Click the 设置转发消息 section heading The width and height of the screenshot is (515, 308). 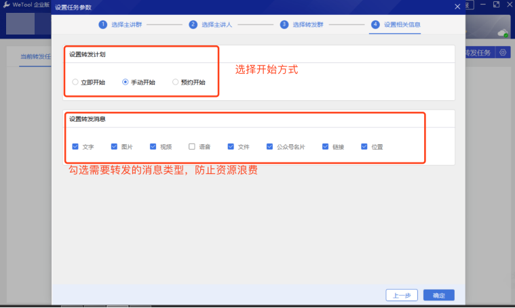tap(88, 119)
